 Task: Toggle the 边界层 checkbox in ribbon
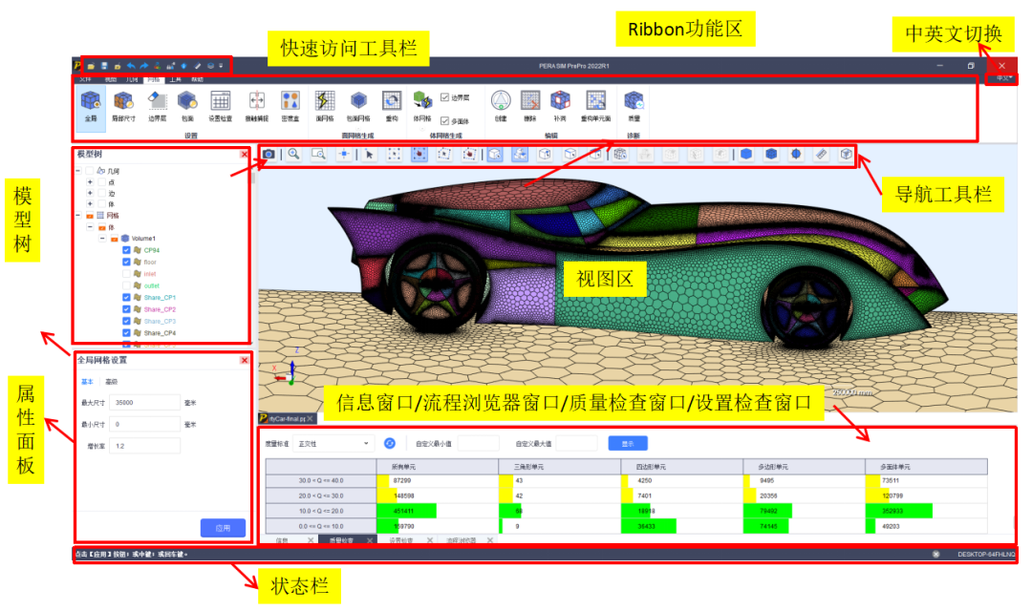445,97
